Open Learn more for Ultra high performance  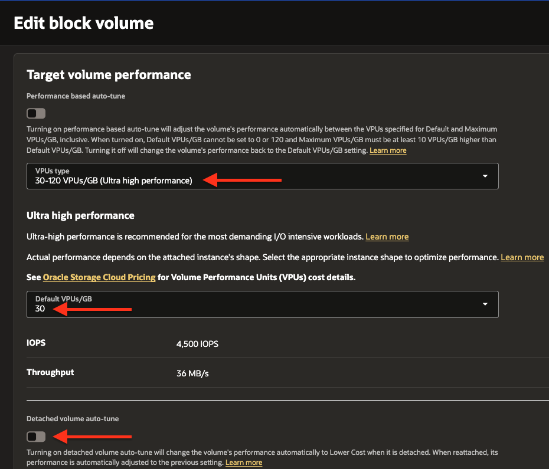click(x=387, y=236)
